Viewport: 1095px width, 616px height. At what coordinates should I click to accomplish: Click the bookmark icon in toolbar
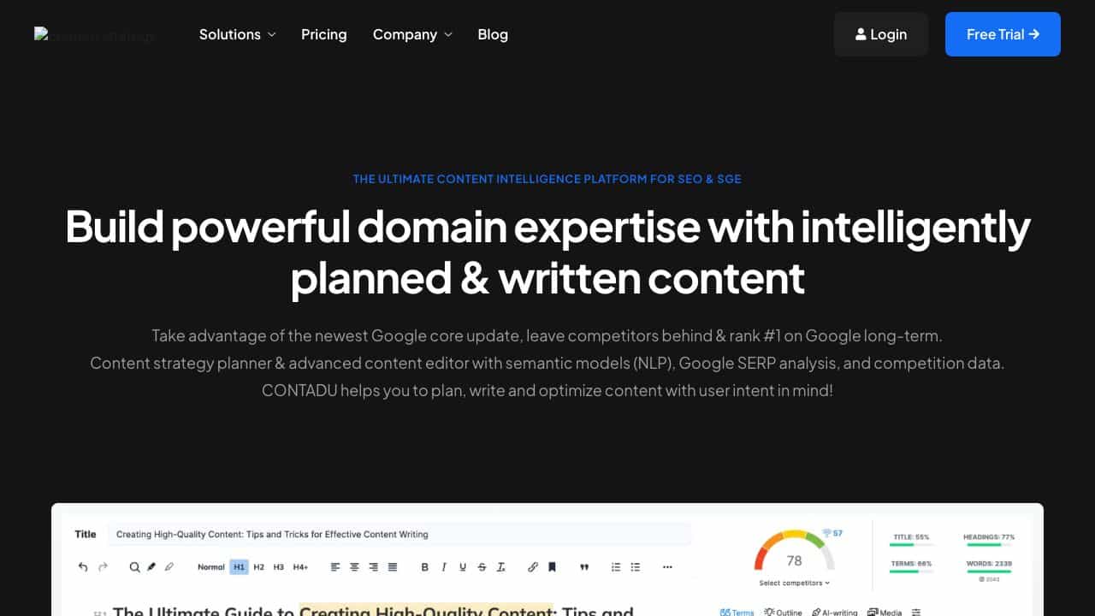pyautogui.click(x=552, y=566)
